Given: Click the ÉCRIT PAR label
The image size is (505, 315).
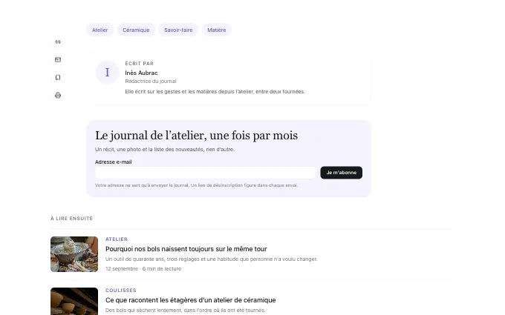Looking at the screenshot, I should click(x=139, y=64).
